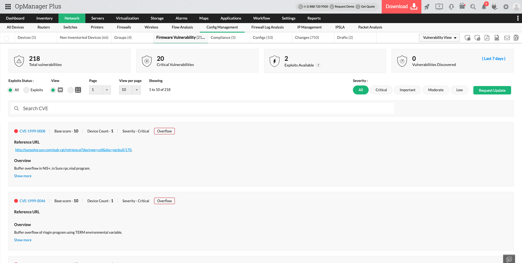Viewport: 522px width, 263px height.
Task: Click the envelope email report icon
Action: coord(507,38)
